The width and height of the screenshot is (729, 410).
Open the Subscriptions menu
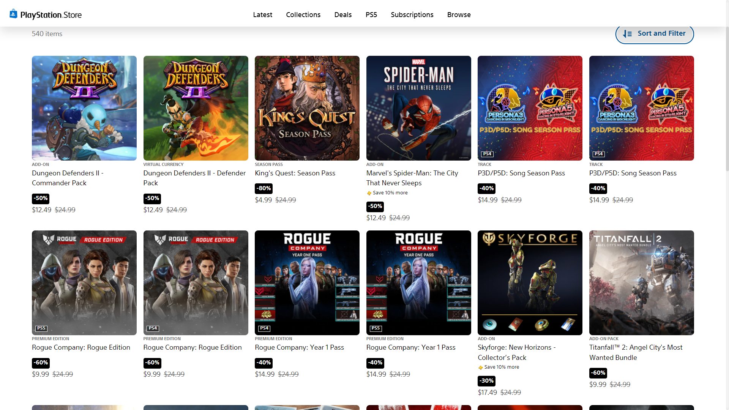click(412, 15)
